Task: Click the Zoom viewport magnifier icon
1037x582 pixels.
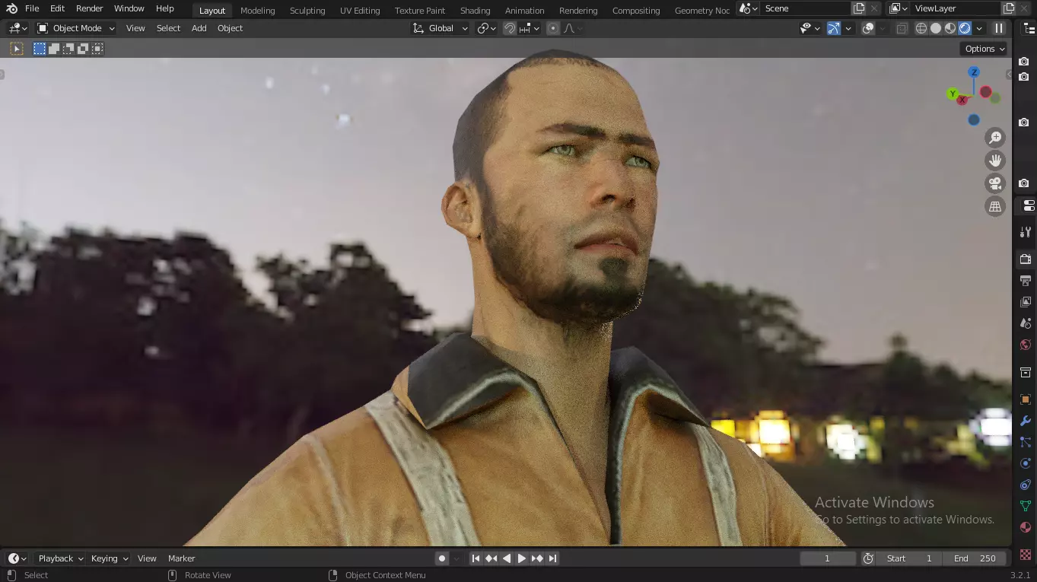Action: (x=995, y=138)
